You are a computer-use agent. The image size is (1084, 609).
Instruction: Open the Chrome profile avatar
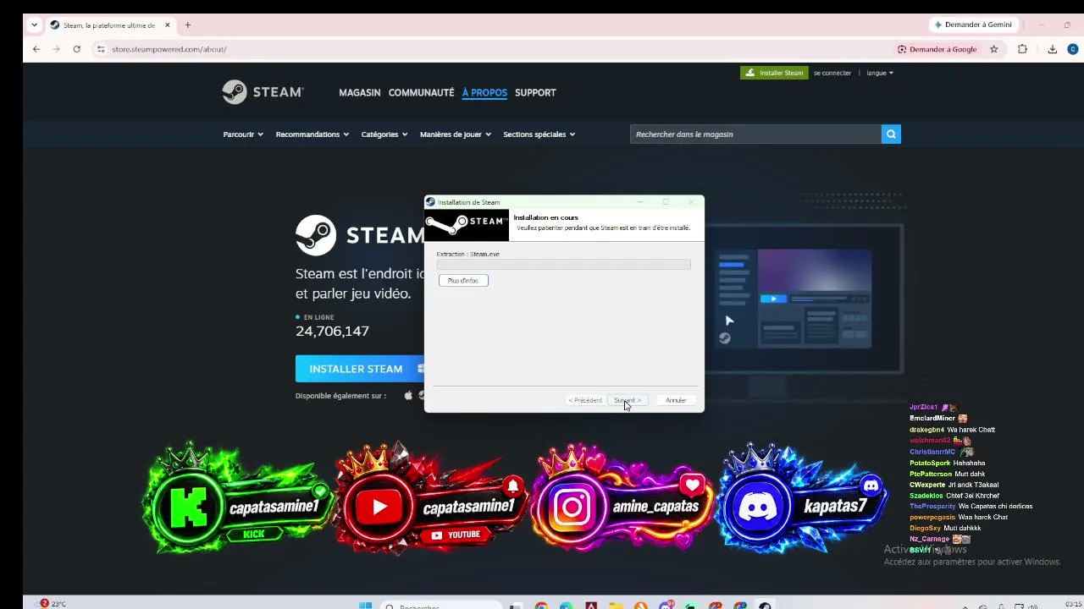tap(1073, 49)
